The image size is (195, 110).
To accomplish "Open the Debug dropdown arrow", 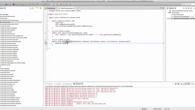I will 18,5.
